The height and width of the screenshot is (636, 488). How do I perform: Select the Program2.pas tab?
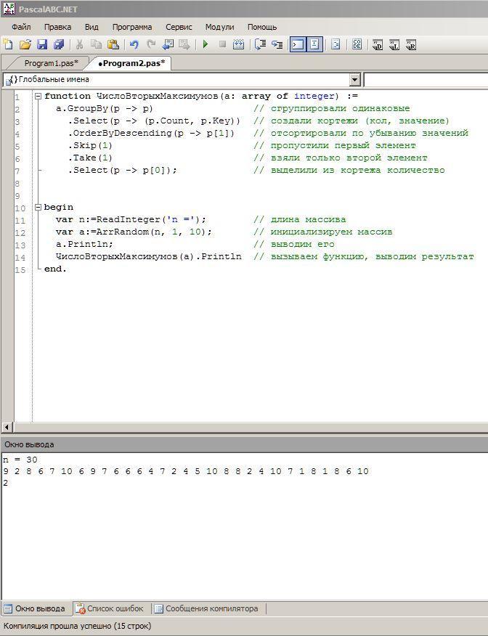tap(131, 63)
